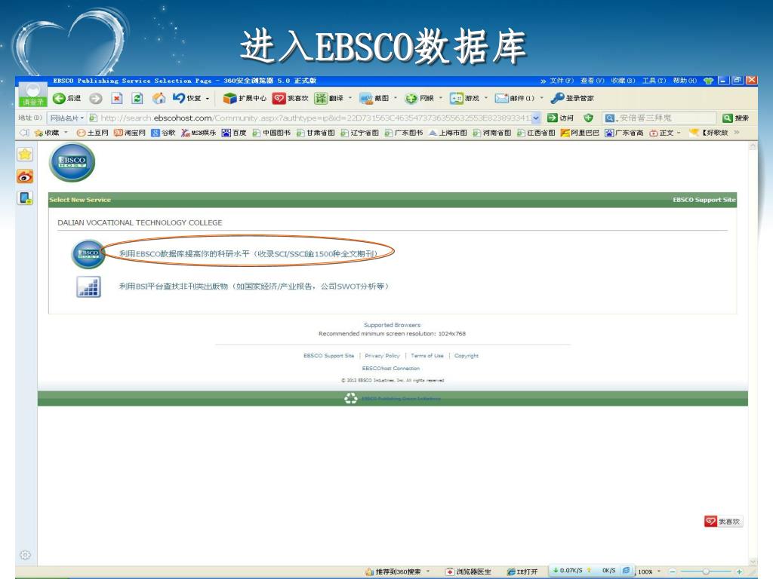Click the 利用BSI平台查找非刊类出版物 link

[254, 286]
